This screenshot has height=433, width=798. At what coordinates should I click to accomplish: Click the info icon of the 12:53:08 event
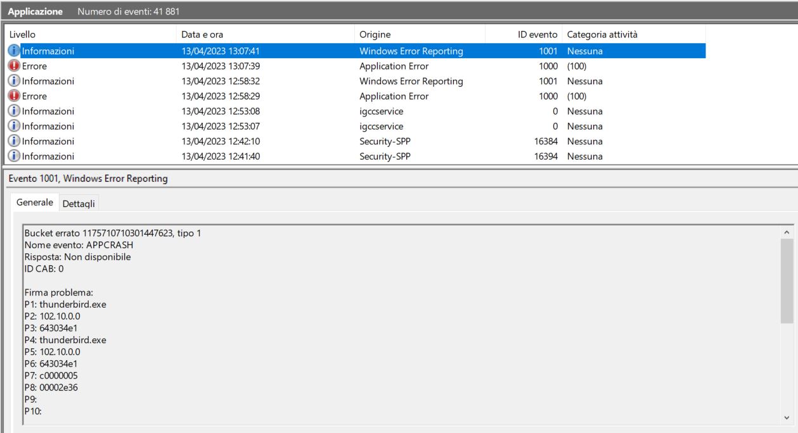14,111
